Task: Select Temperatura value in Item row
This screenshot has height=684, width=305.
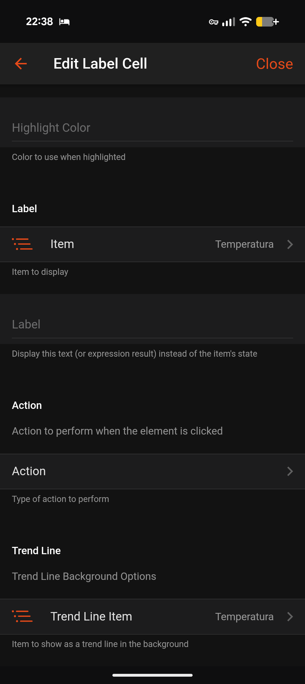Action: tap(244, 244)
